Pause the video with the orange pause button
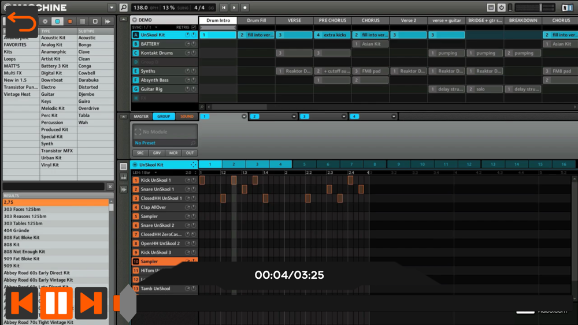 [56, 303]
